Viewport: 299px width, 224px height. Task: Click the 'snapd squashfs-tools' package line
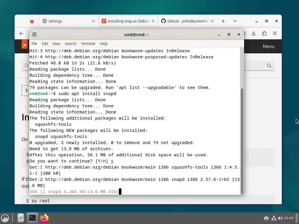[61, 136]
